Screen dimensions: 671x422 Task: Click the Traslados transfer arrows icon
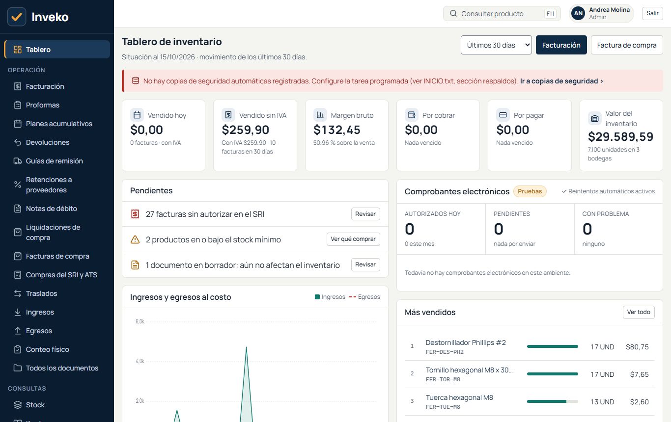click(18, 293)
